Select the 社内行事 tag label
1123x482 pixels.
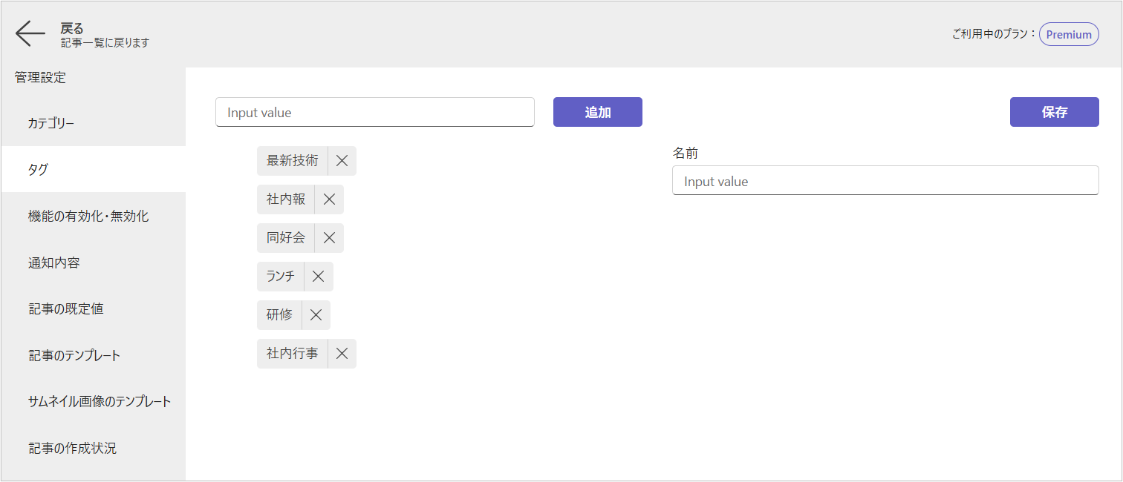click(x=293, y=354)
